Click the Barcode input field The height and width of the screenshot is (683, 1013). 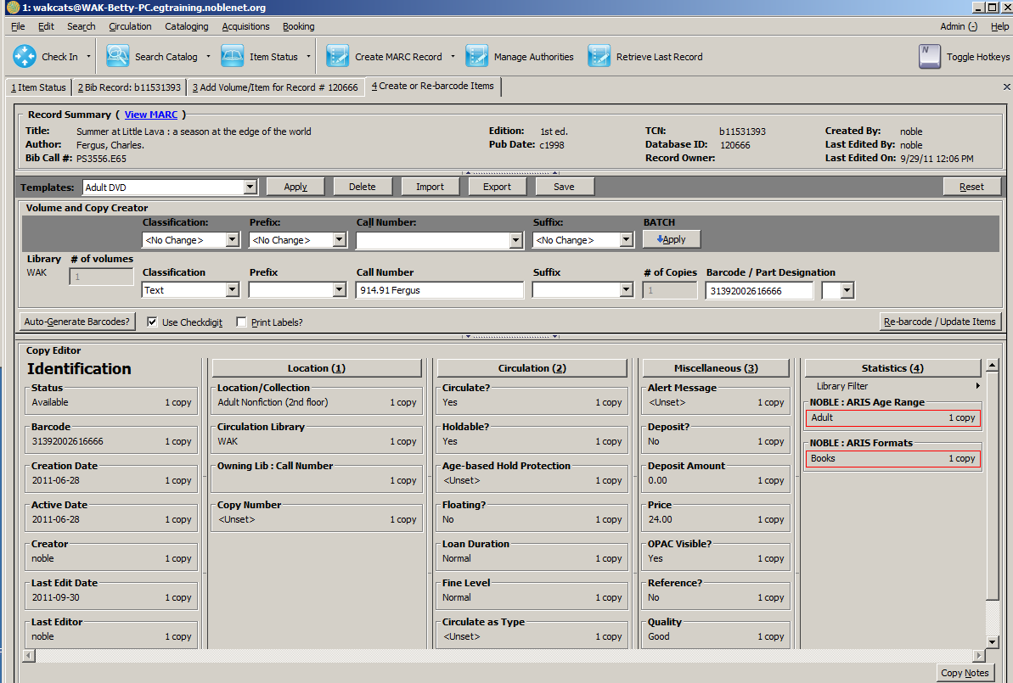click(759, 291)
